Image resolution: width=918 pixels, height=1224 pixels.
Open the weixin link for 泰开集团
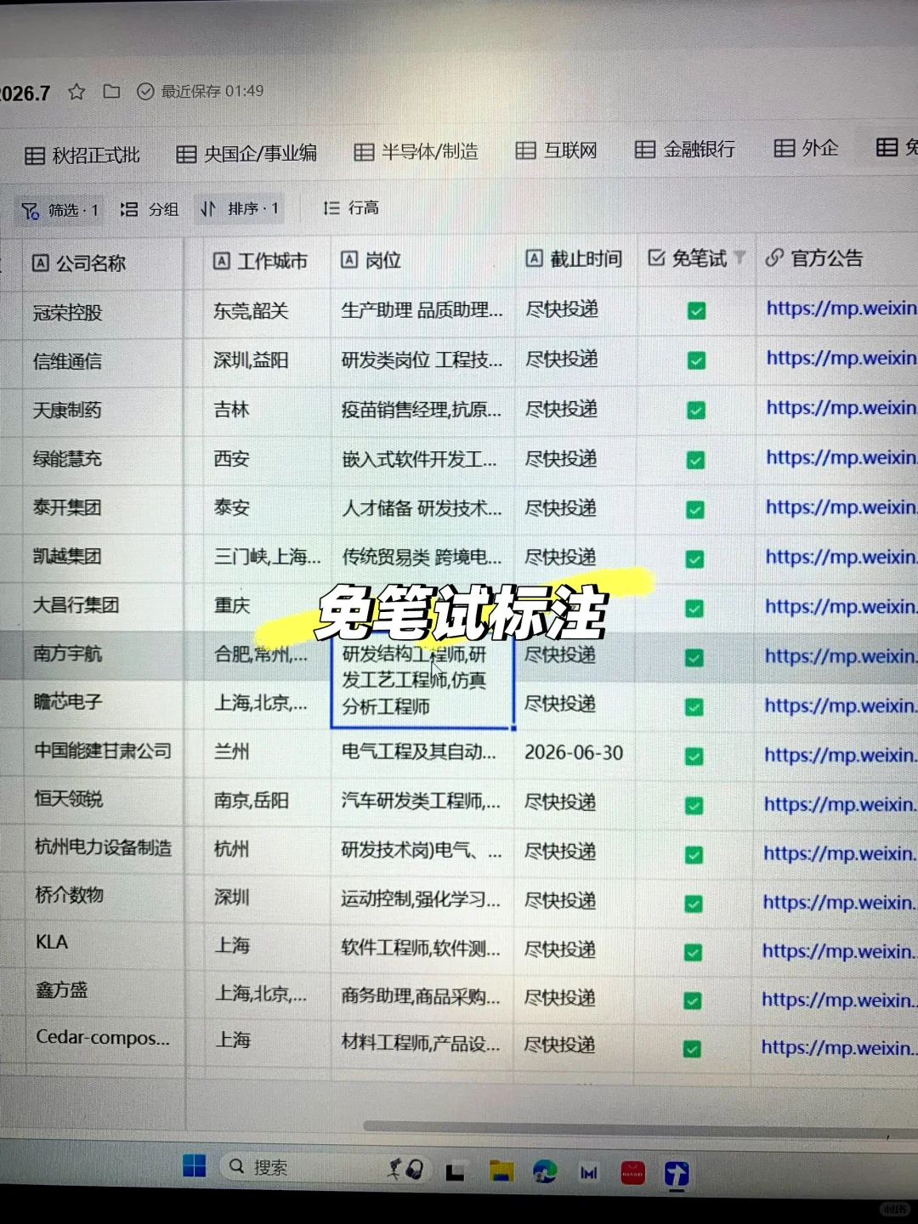tap(841, 507)
